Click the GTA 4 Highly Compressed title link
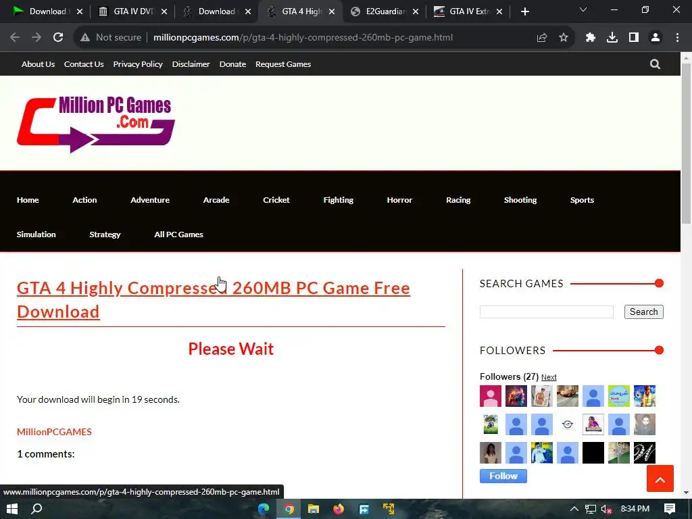This screenshot has width=692, height=519. (214, 299)
